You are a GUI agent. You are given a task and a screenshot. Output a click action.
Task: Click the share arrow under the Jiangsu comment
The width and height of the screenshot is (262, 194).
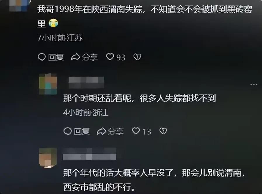pos(76,57)
